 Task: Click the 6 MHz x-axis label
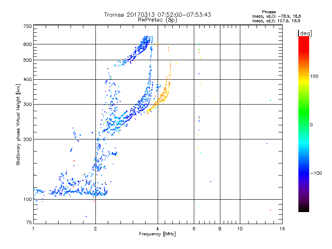tap(194, 229)
